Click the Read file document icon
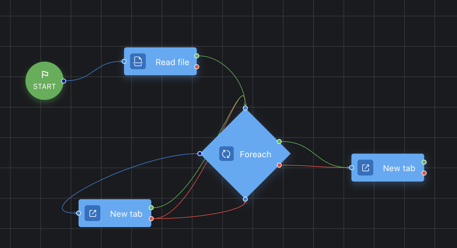The height and width of the screenshot is (248, 457). coord(138,61)
